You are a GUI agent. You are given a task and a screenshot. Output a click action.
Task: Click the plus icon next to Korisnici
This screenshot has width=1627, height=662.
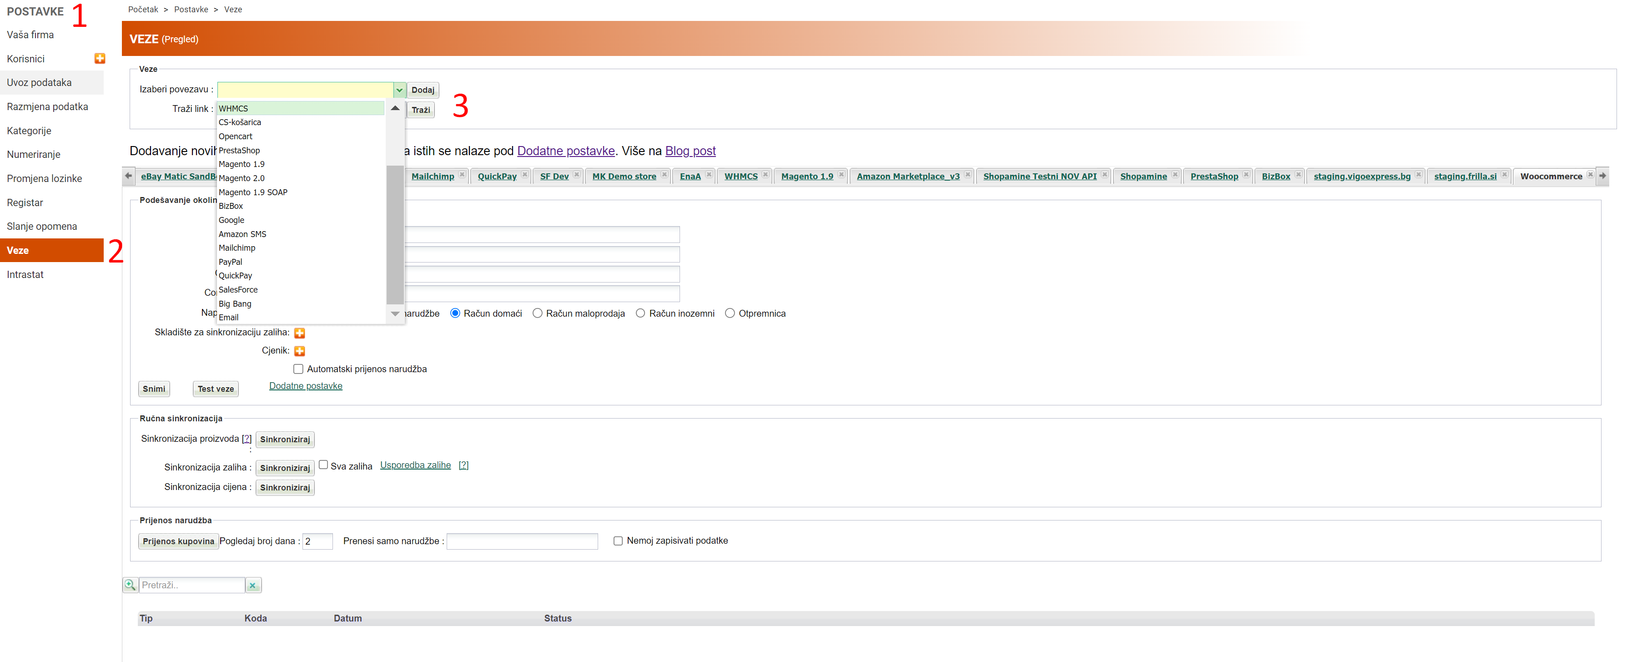tap(100, 59)
